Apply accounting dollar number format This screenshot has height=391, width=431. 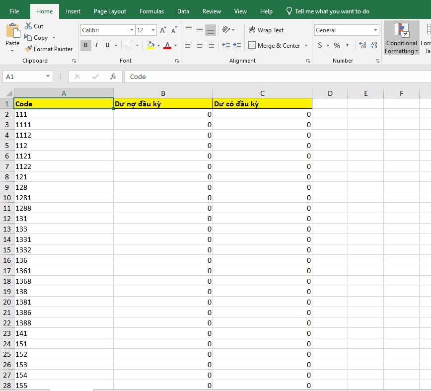coord(320,45)
